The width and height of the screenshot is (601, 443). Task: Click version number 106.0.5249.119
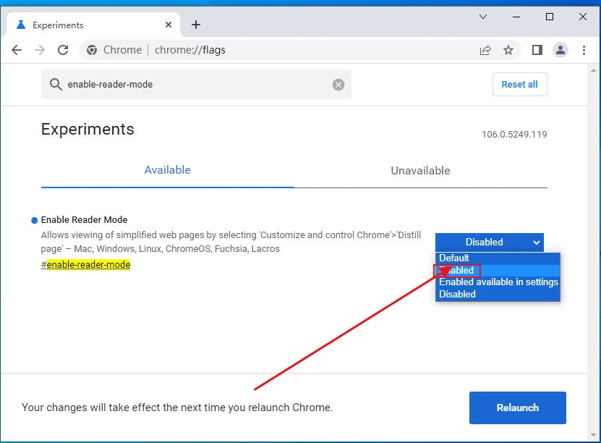tap(514, 135)
